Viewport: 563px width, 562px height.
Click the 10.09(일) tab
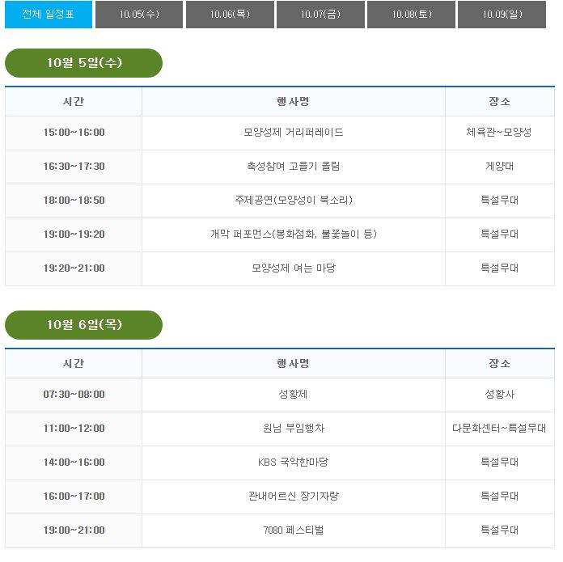click(x=502, y=15)
